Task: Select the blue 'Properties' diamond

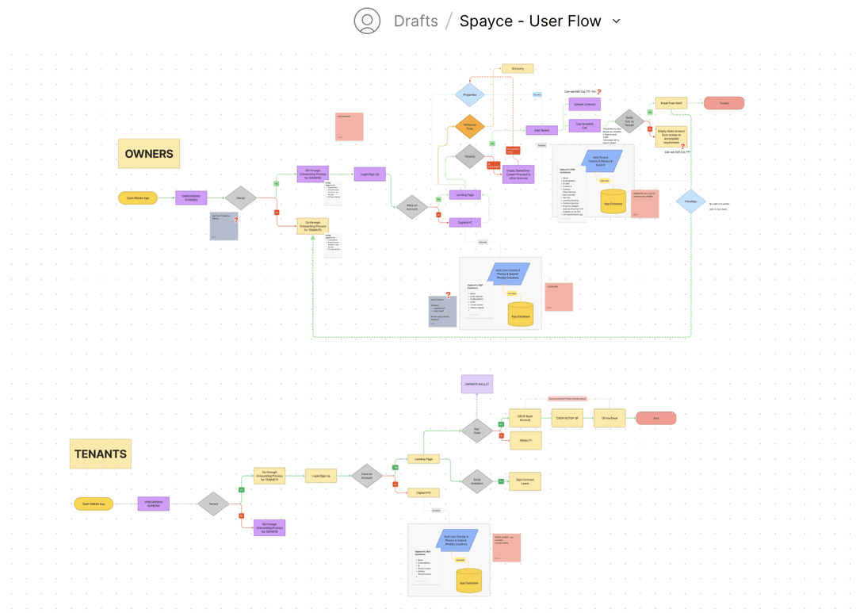Action: (x=469, y=95)
